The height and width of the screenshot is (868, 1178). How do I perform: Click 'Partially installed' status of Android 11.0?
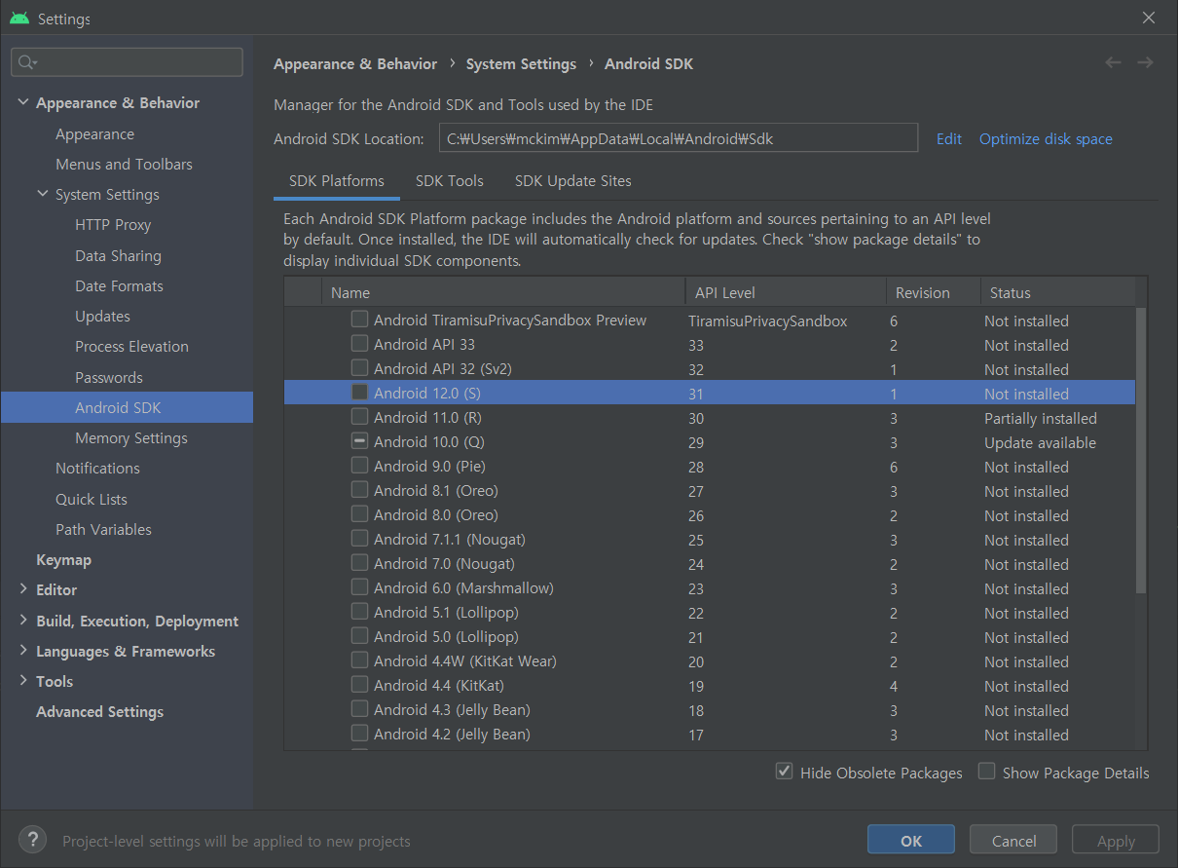(x=1040, y=418)
